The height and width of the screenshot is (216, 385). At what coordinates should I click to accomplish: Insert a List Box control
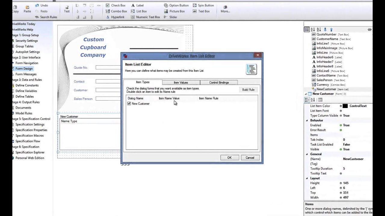pos(139,11)
